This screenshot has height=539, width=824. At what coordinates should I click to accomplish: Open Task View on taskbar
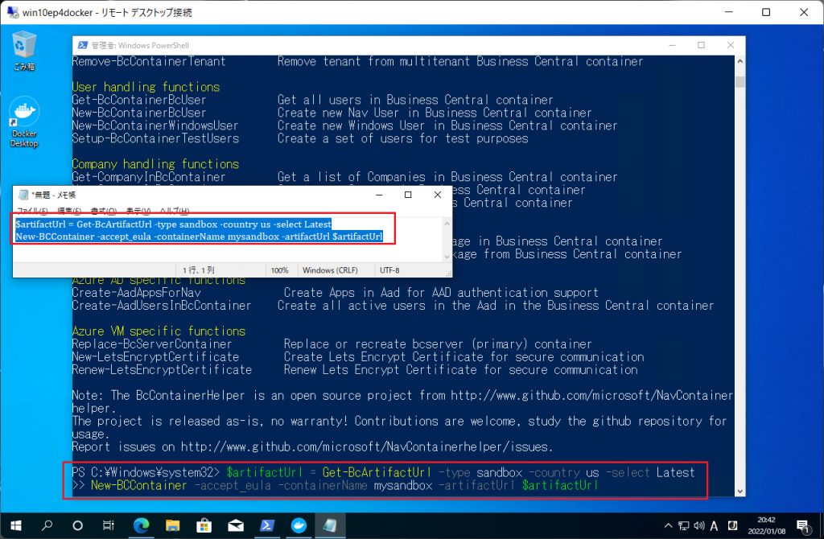(109, 525)
